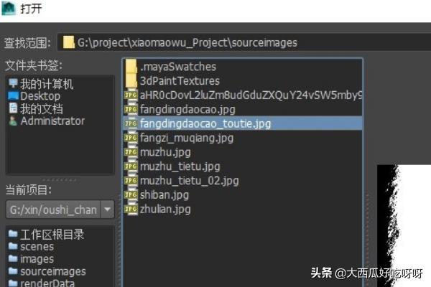Open the images project folder
The image size is (431, 287).
point(37,259)
